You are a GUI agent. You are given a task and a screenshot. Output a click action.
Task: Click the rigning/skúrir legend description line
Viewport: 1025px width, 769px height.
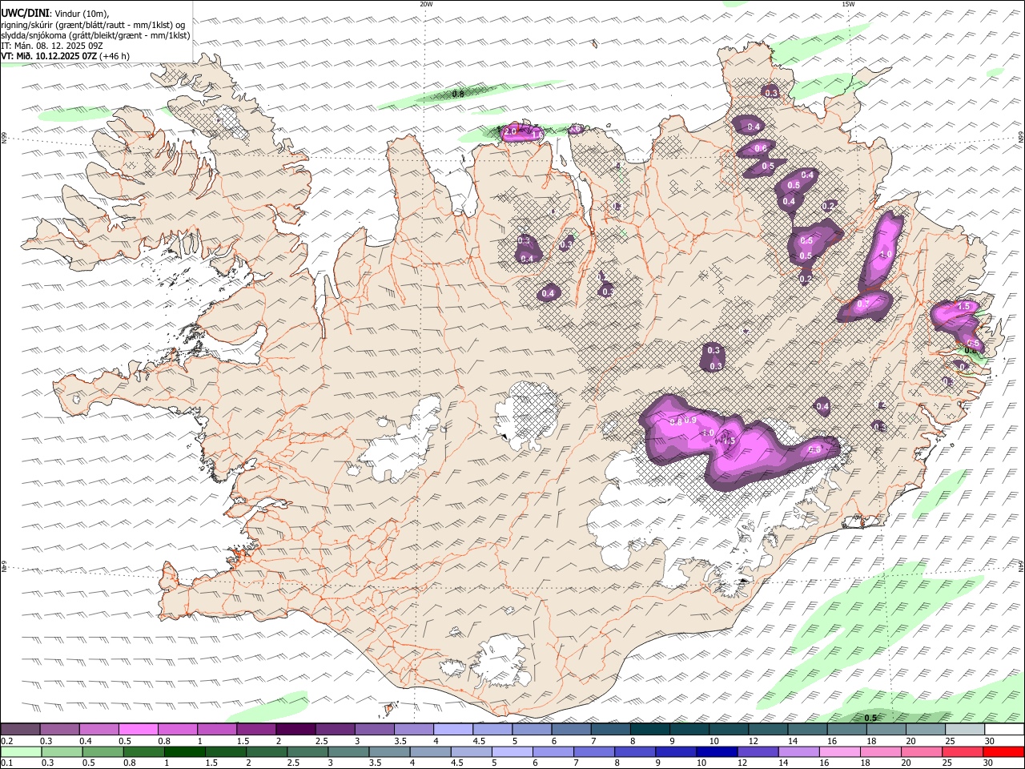(92, 24)
